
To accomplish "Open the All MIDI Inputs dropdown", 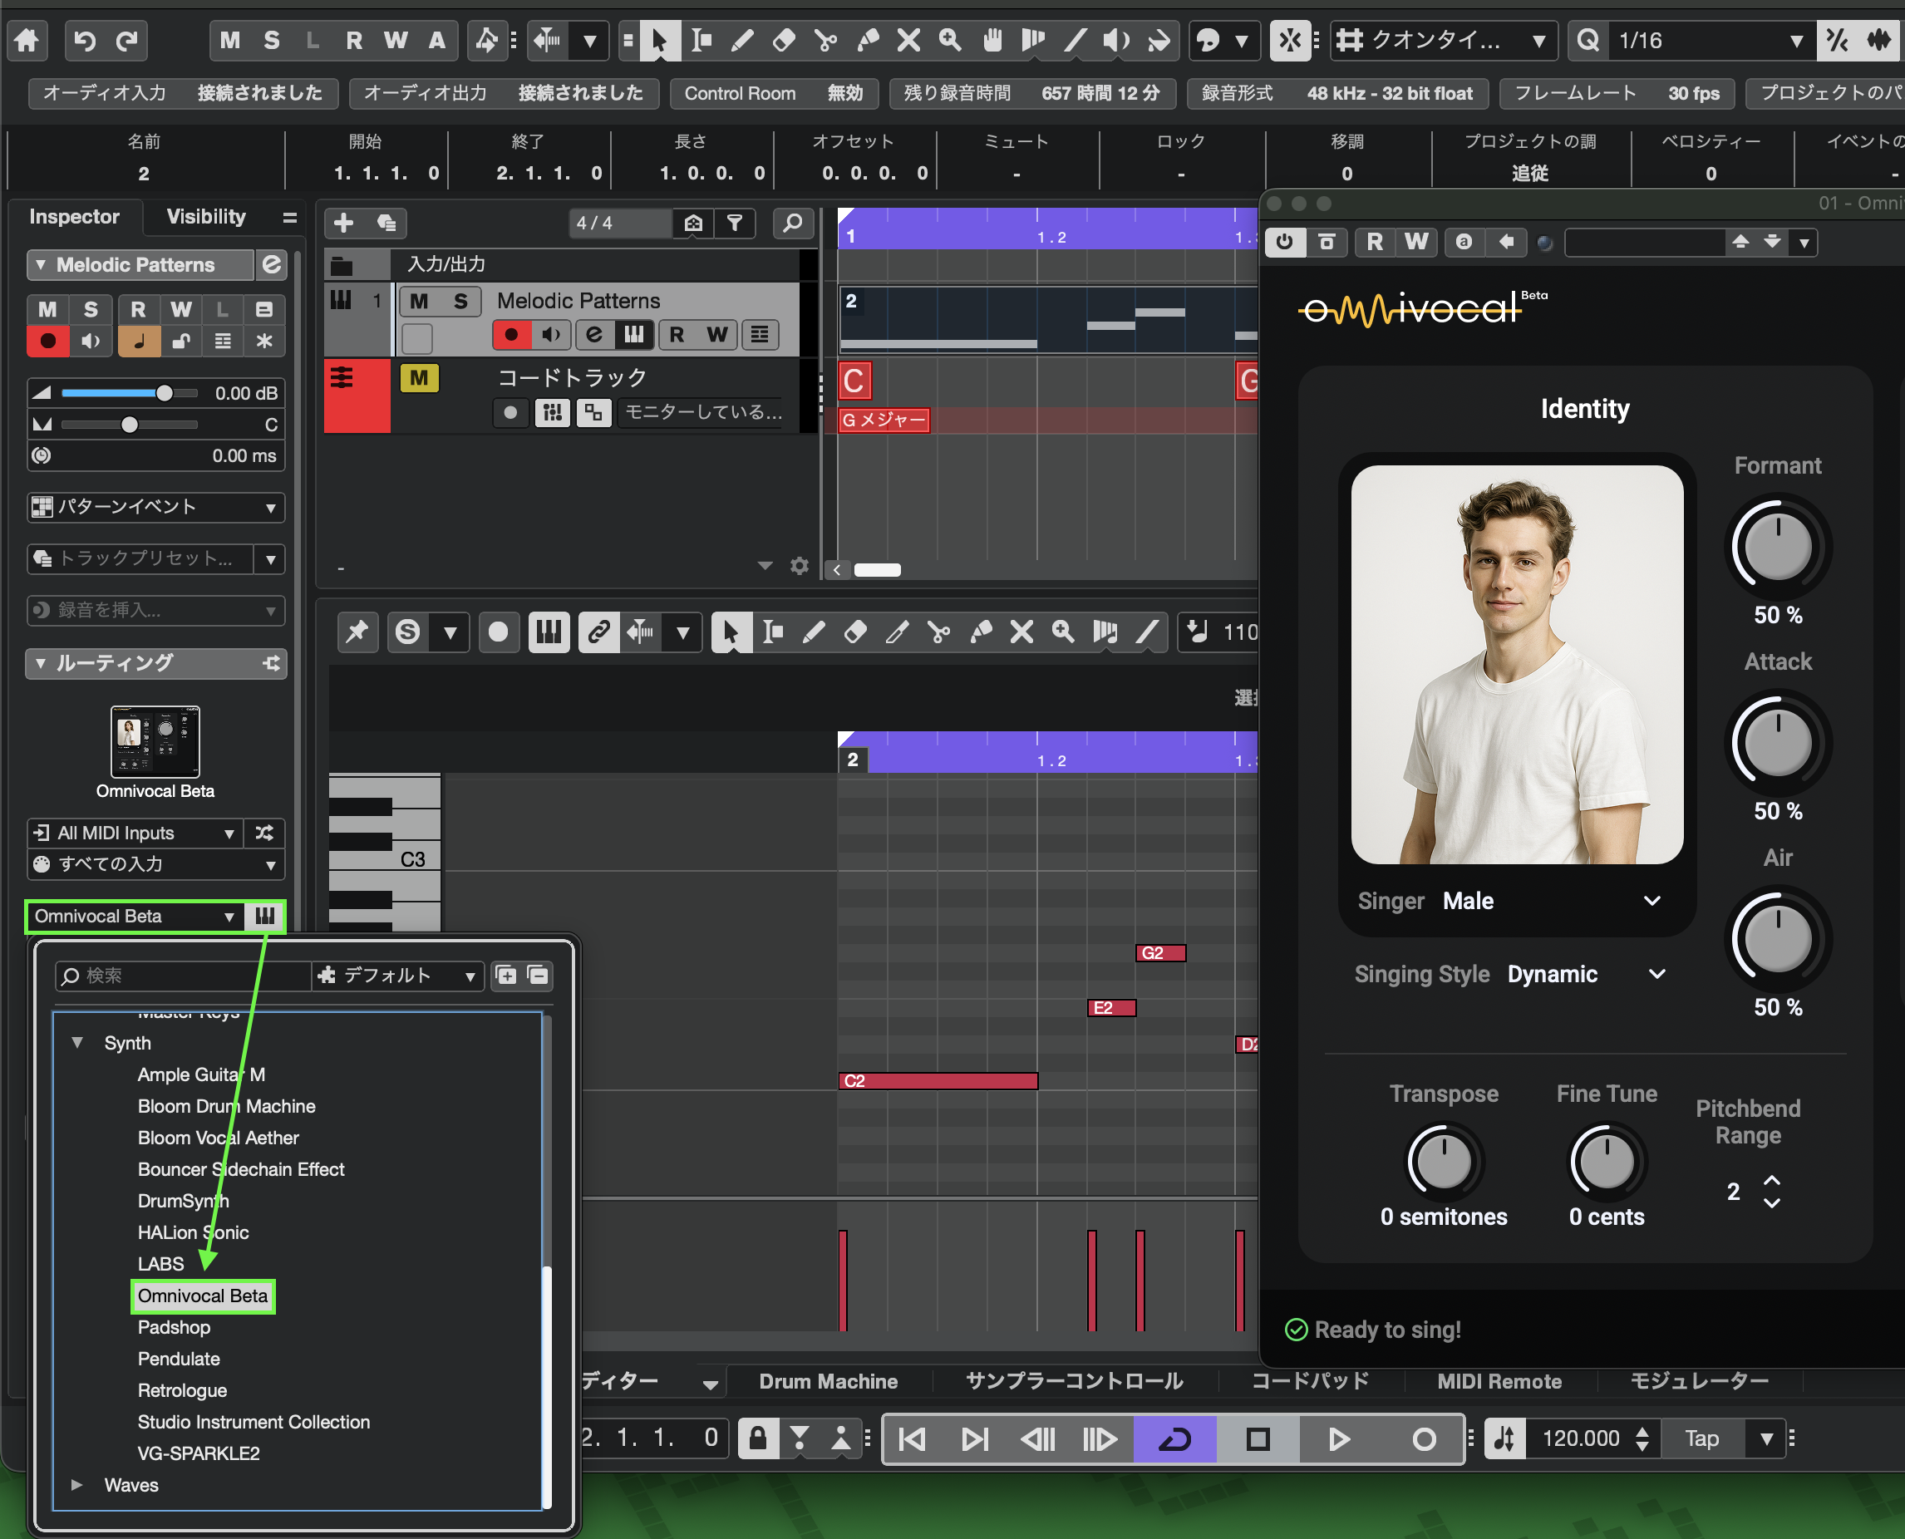I will (134, 833).
